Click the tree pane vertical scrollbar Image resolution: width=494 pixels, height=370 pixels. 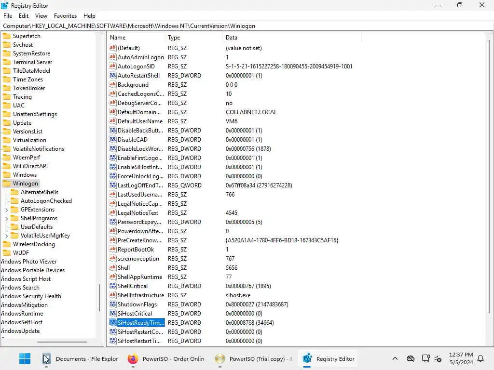click(x=99, y=297)
